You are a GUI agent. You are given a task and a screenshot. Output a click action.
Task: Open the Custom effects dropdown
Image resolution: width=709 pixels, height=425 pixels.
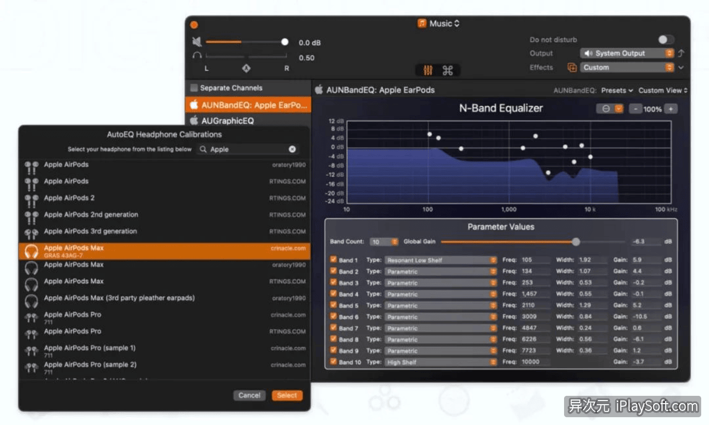click(627, 68)
